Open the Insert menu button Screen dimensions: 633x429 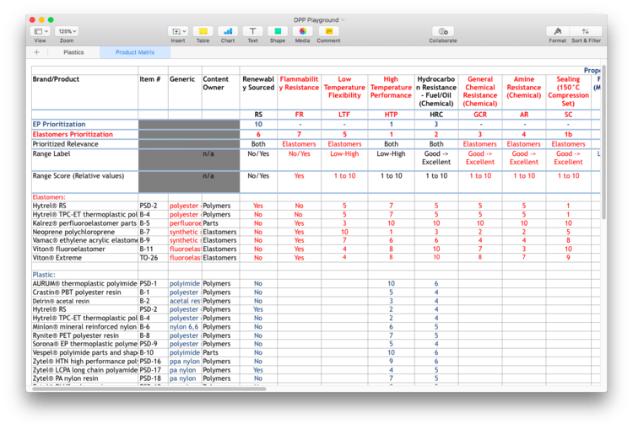[x=178, y=31]
